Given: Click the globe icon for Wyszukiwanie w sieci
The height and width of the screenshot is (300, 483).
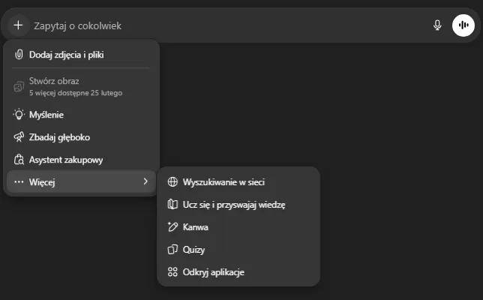Looking at the screenshot, I should (172, 181).
